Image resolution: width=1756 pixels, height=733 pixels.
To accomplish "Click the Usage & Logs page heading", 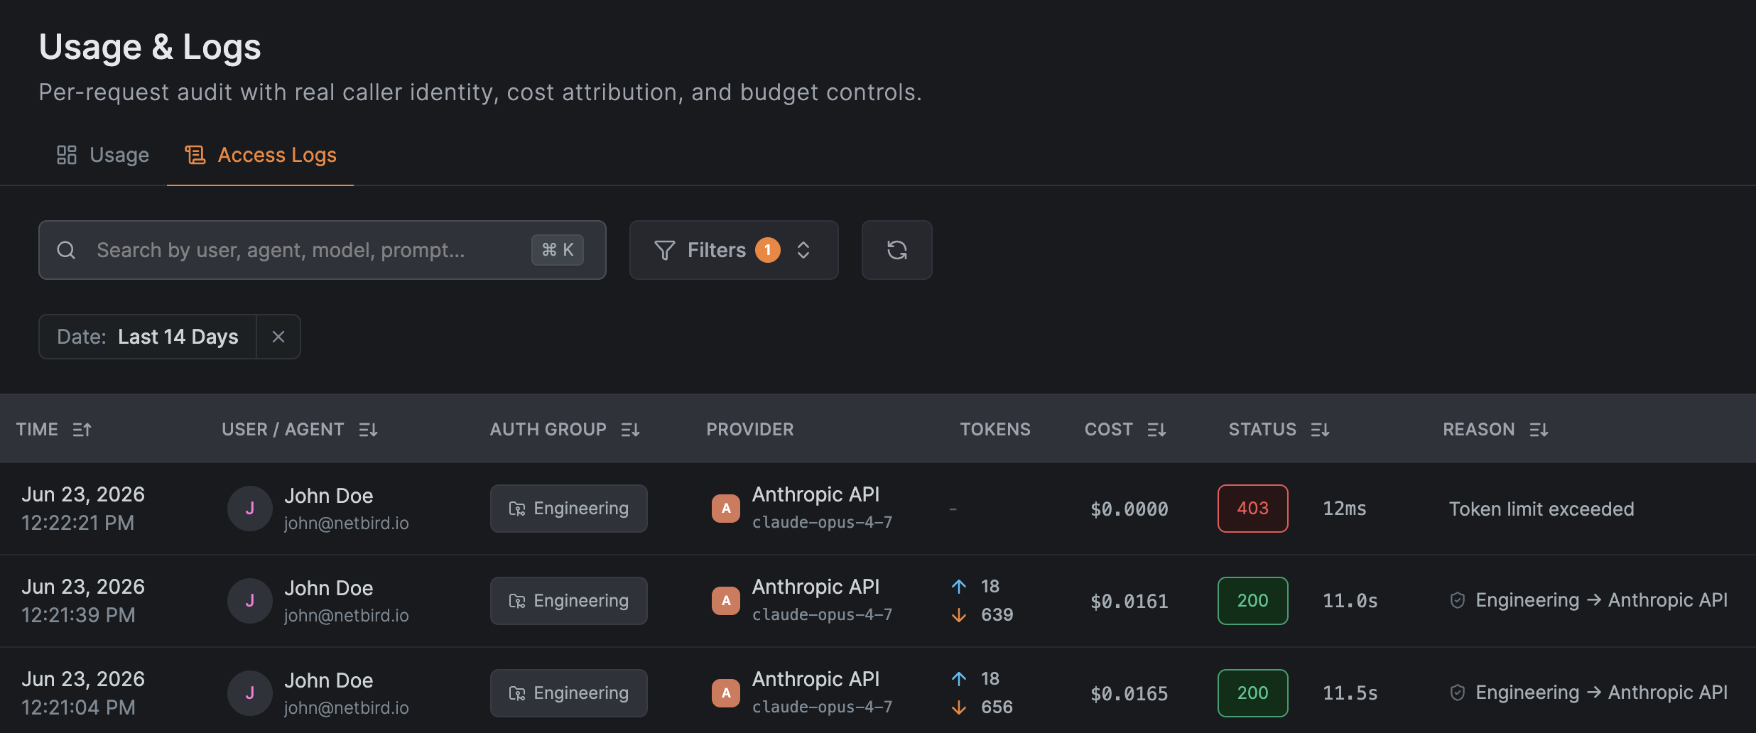I will pyautogui.click(x=150, y=48).
